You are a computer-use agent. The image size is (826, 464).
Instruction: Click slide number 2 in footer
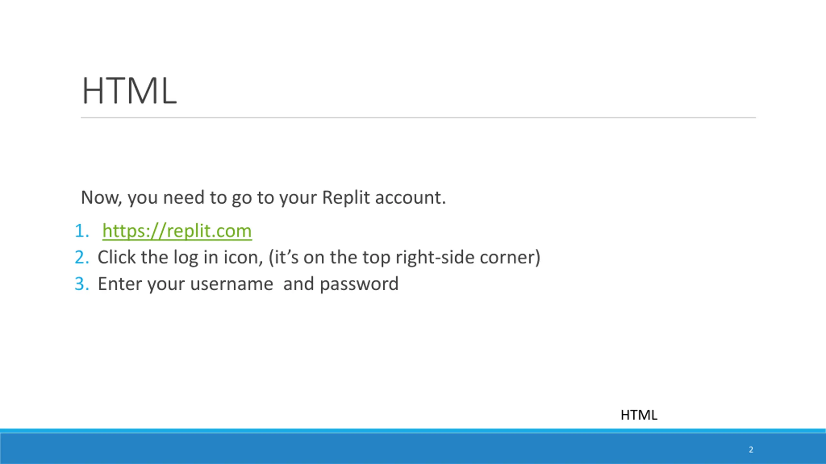tap(751, 450)
